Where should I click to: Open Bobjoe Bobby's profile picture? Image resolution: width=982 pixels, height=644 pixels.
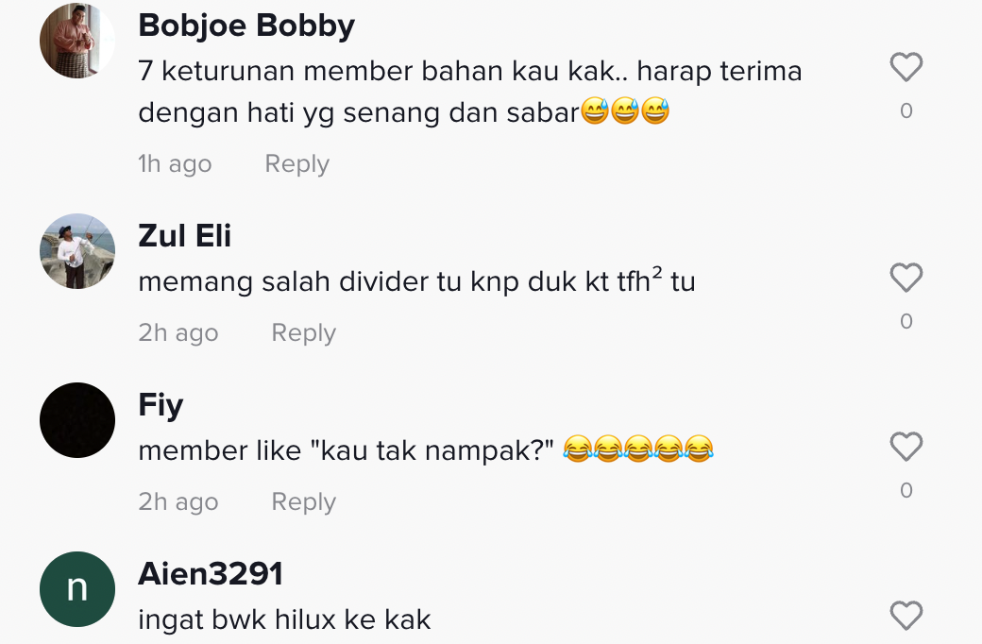(x=77, y=41)
